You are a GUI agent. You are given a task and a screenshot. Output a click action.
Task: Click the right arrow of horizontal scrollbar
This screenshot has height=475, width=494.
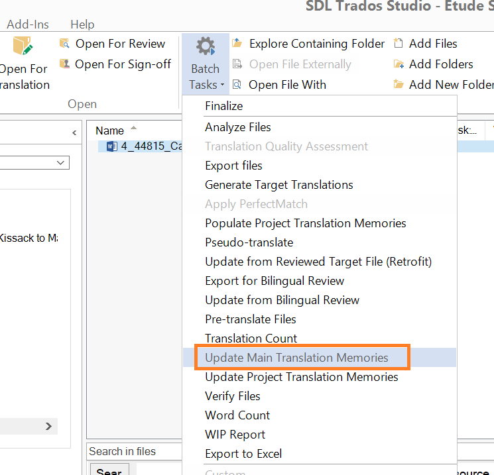pyautogui.click(x=48, y=427)
